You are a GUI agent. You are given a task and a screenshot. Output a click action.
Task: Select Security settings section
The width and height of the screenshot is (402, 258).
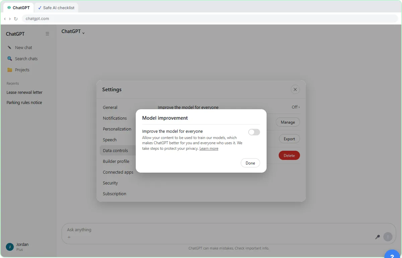tap(110, 183)
